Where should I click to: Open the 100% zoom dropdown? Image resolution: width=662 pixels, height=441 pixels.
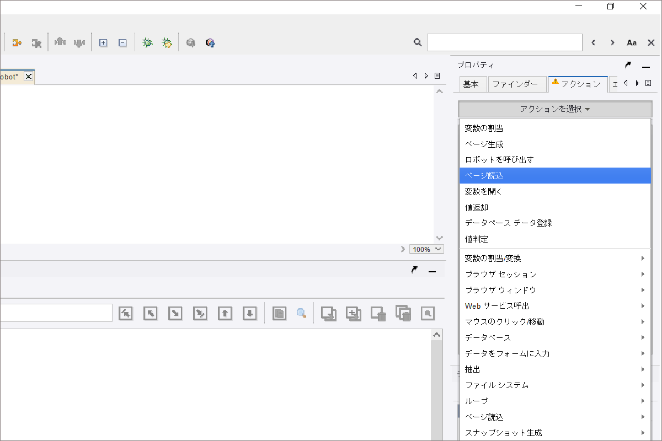point(426,249)
